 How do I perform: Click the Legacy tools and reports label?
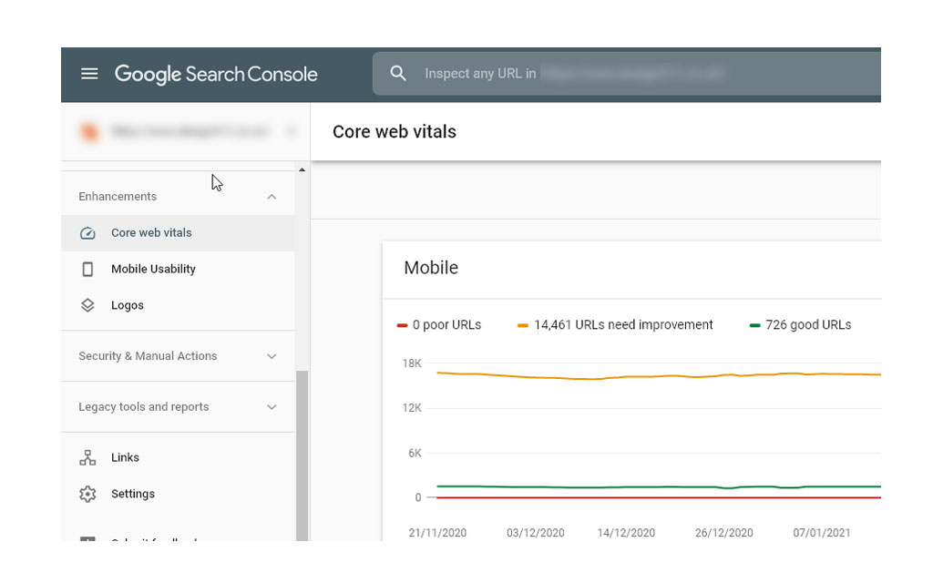tap(144, 407)
